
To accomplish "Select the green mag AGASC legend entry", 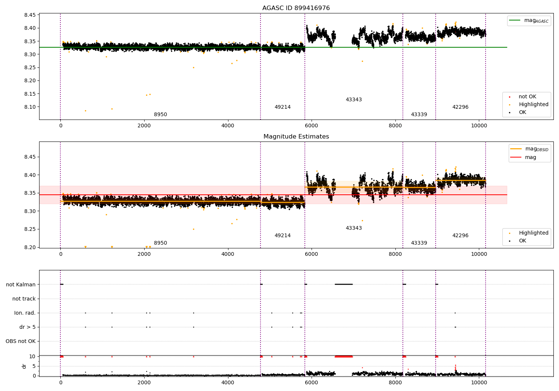I will pyautogui.click(x=529, y=20).
